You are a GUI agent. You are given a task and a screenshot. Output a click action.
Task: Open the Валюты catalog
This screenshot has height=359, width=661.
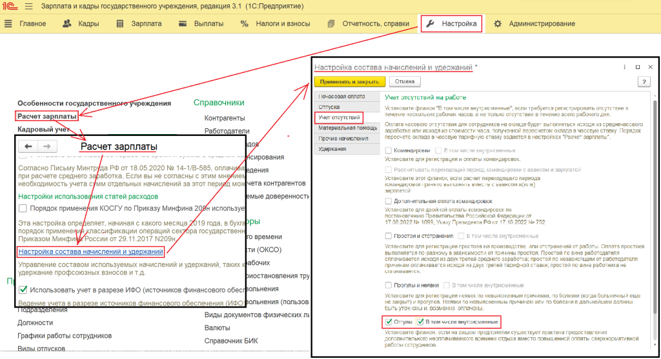(217, 328)
